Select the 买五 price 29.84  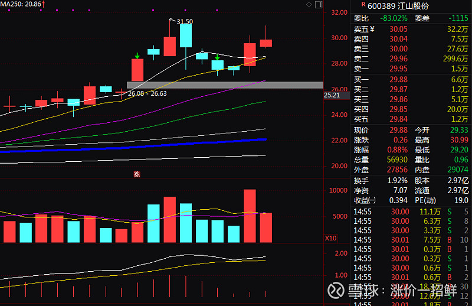399,119
